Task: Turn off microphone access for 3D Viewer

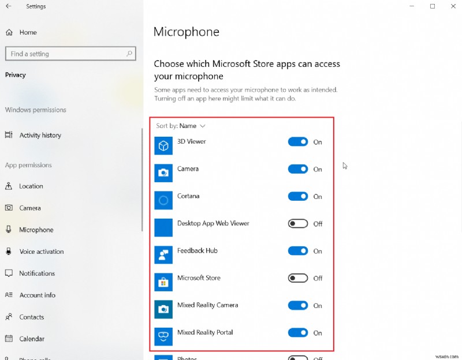Action: [x=298, y=142]
